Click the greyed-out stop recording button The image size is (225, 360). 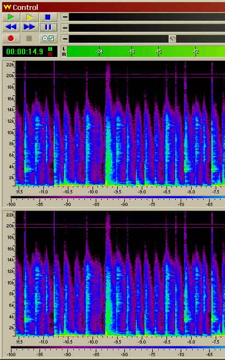(29, 38)
